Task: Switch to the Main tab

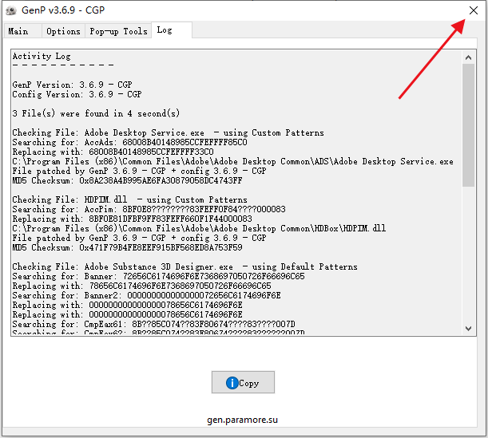Action: pos(18,31)
